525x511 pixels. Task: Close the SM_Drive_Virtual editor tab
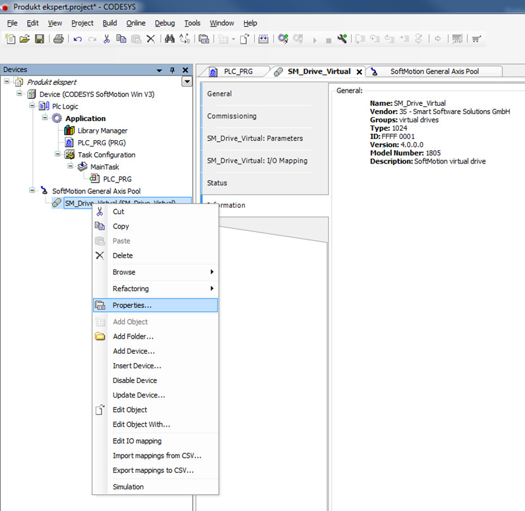coord(360,72)
